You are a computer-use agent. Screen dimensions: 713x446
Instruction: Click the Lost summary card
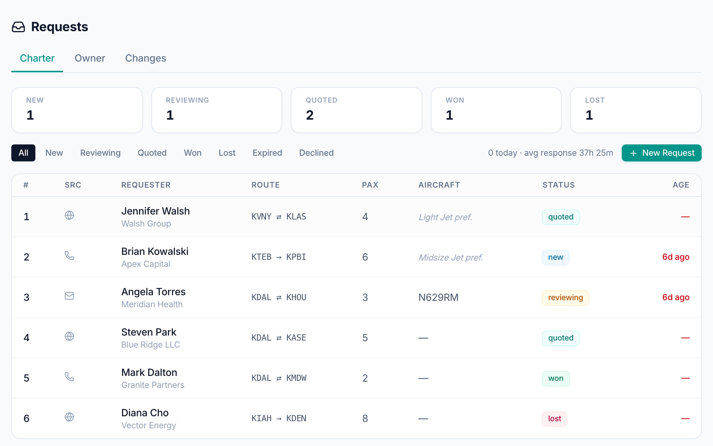[x=636, y=110]
